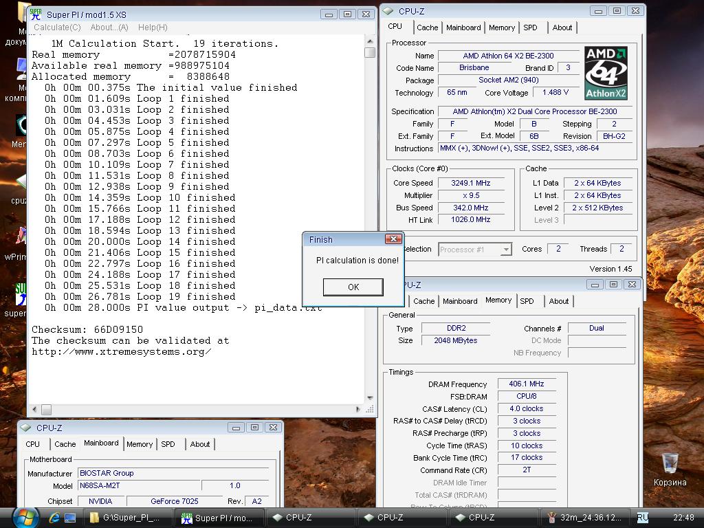
Task: Click the Code Name Brisbane field
Action: point(474,68)
